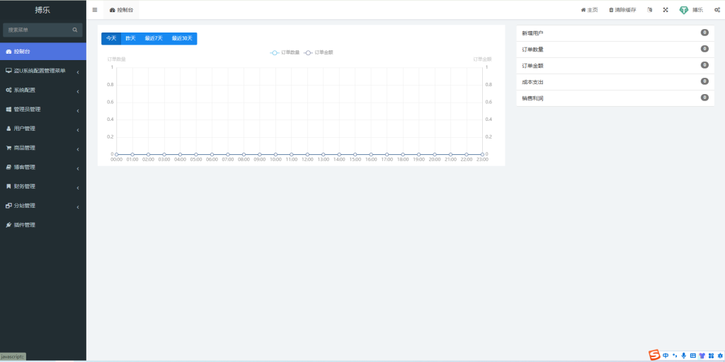Open the 搏乐 user account dropdown at top-right
Image resolution: width=725 pixels, height=362 pixels.
pyautogui.click(x=691, y=10)
